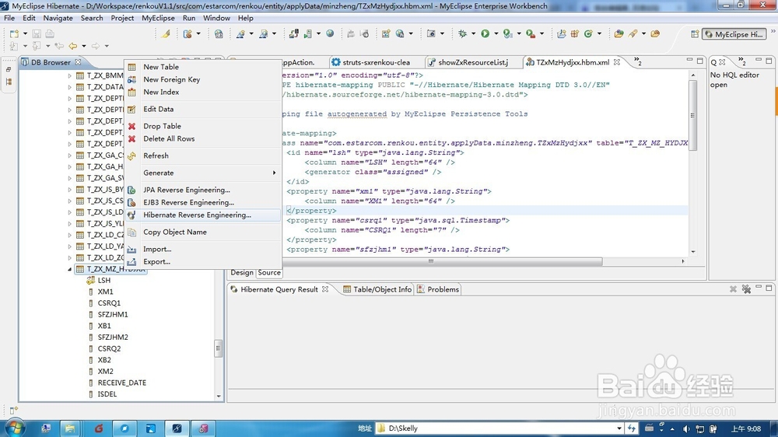Click the D:\Skelly address field

(499, 428)
